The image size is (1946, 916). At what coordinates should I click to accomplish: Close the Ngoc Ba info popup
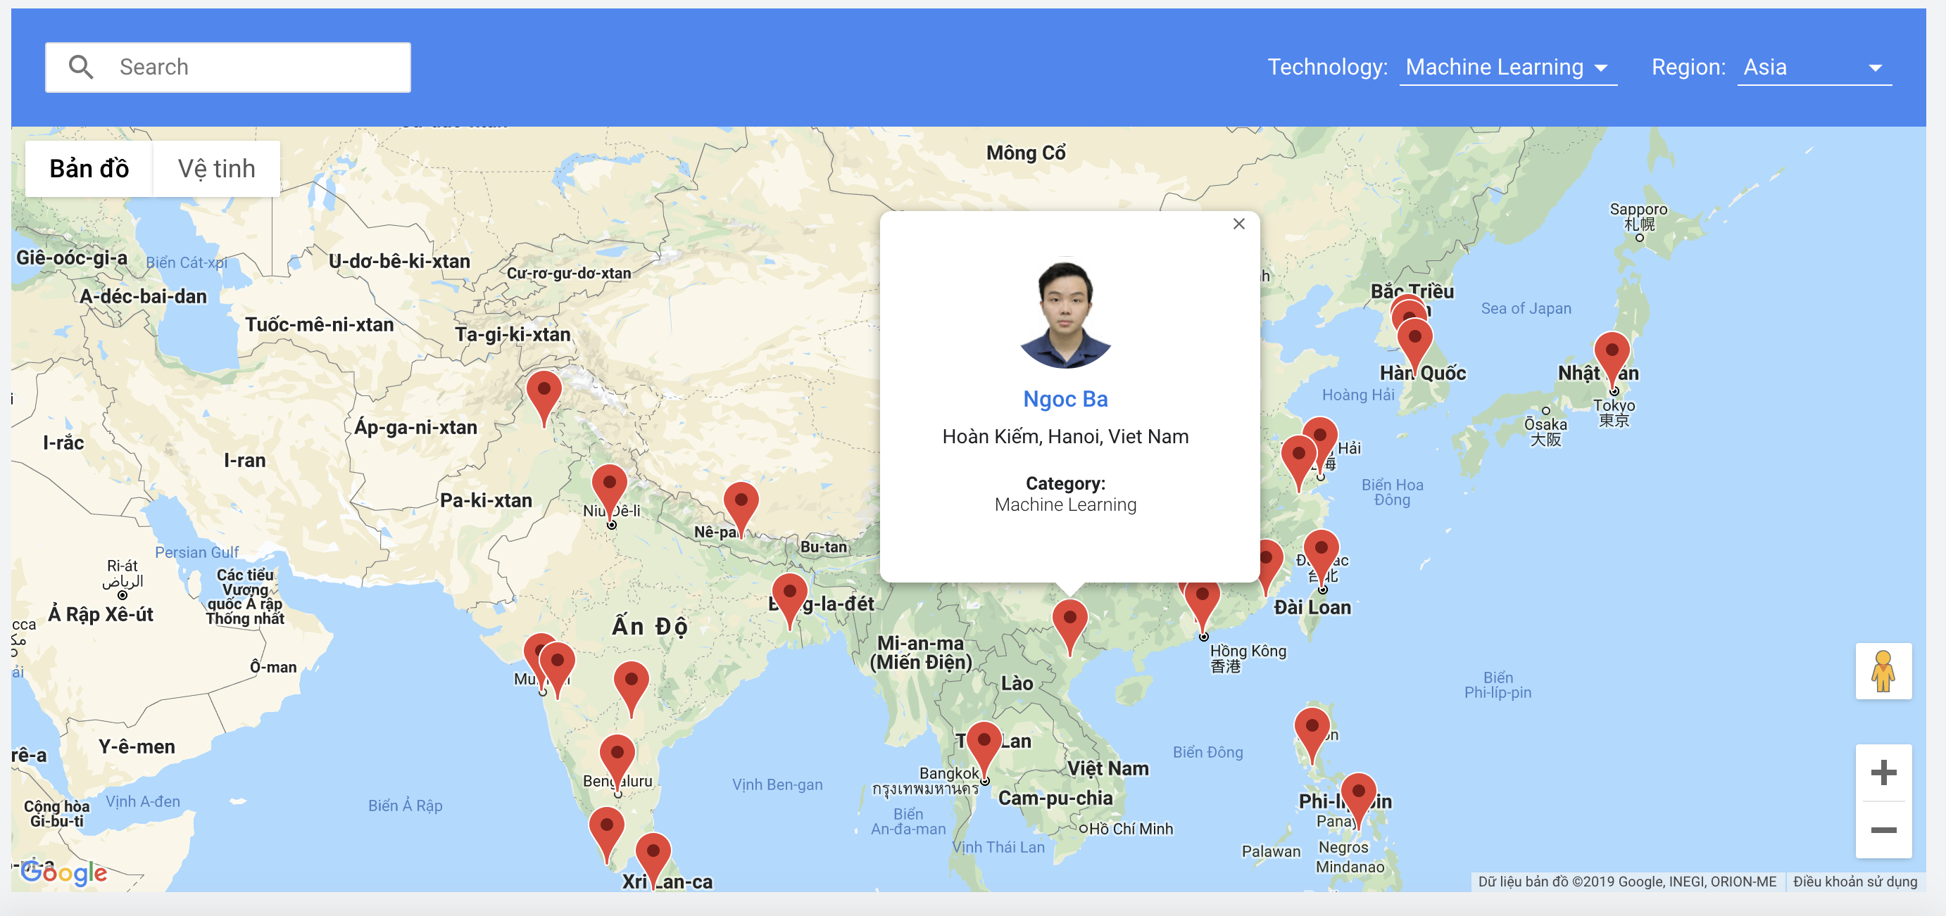[x=1238, y=224]
